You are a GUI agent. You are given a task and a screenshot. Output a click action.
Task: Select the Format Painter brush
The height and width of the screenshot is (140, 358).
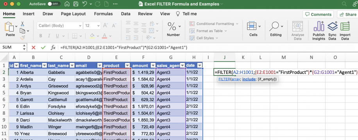click(x=22, y=37)
